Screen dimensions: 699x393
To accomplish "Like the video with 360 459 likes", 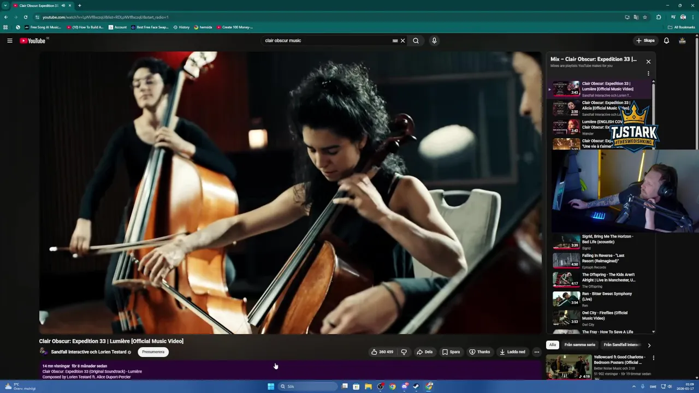I will 382,352.
